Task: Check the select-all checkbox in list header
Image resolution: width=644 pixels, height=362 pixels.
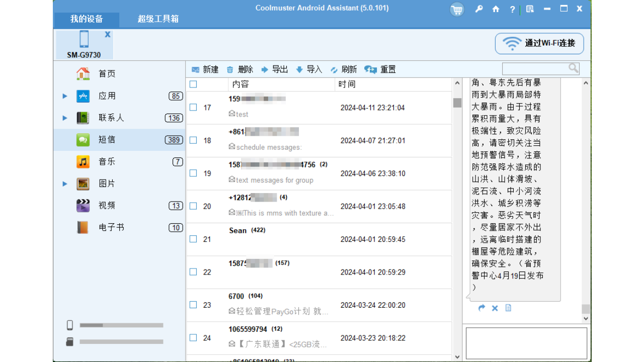Action: [193, 84]
